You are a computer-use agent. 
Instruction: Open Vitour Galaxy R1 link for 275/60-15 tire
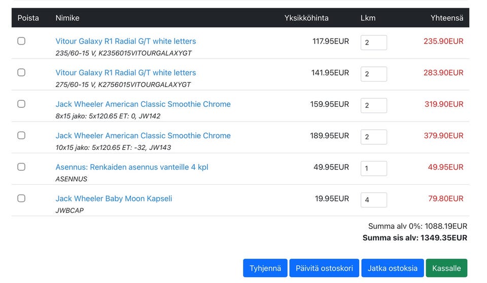click(x=125, y=73)
